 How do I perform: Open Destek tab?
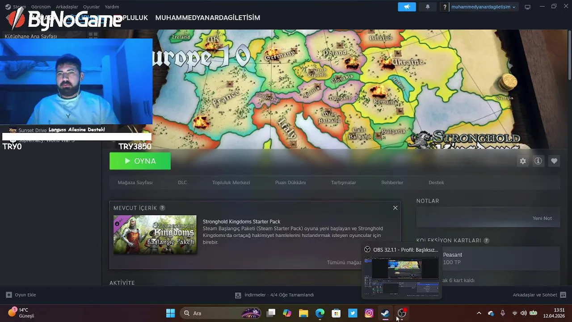coord(436,182)
